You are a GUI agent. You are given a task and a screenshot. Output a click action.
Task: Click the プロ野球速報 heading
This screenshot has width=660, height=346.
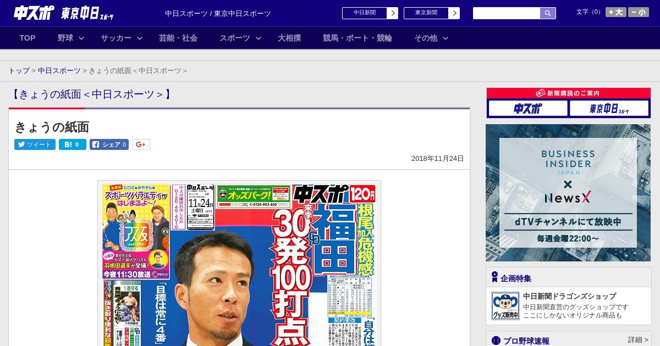526,341
